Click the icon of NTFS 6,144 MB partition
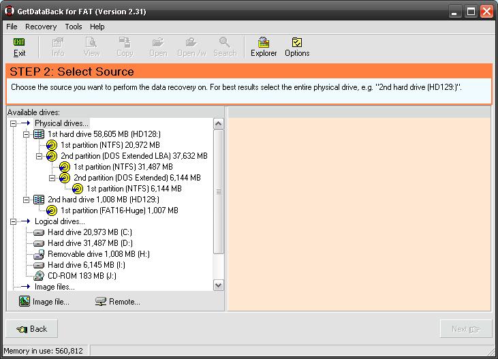498x359 pixels. click(x=78, y=189)
